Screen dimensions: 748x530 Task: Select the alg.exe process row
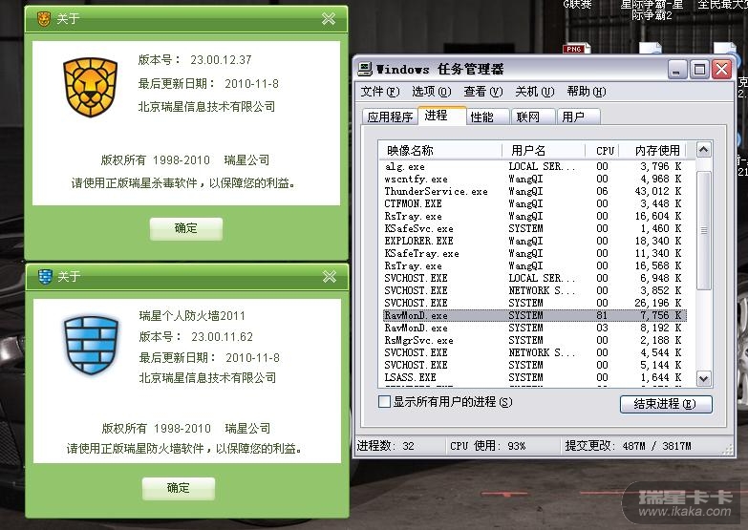point(534,166)
